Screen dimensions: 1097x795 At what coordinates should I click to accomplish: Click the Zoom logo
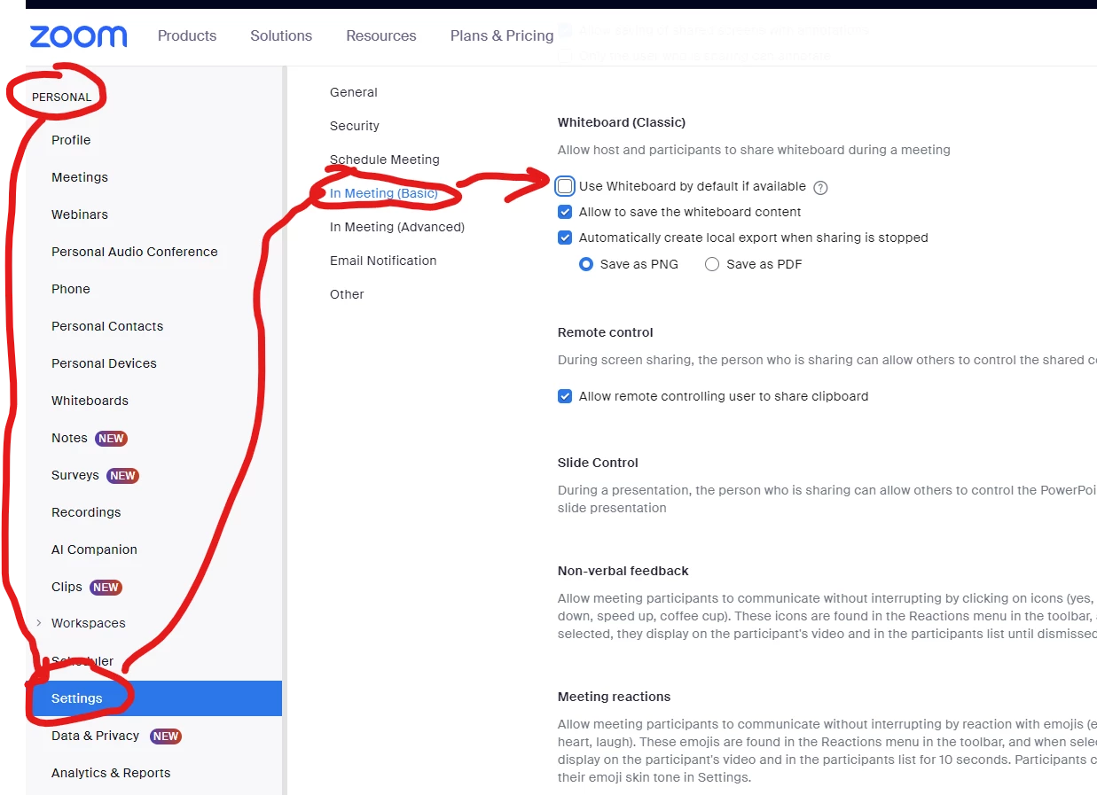click(78, 36)
